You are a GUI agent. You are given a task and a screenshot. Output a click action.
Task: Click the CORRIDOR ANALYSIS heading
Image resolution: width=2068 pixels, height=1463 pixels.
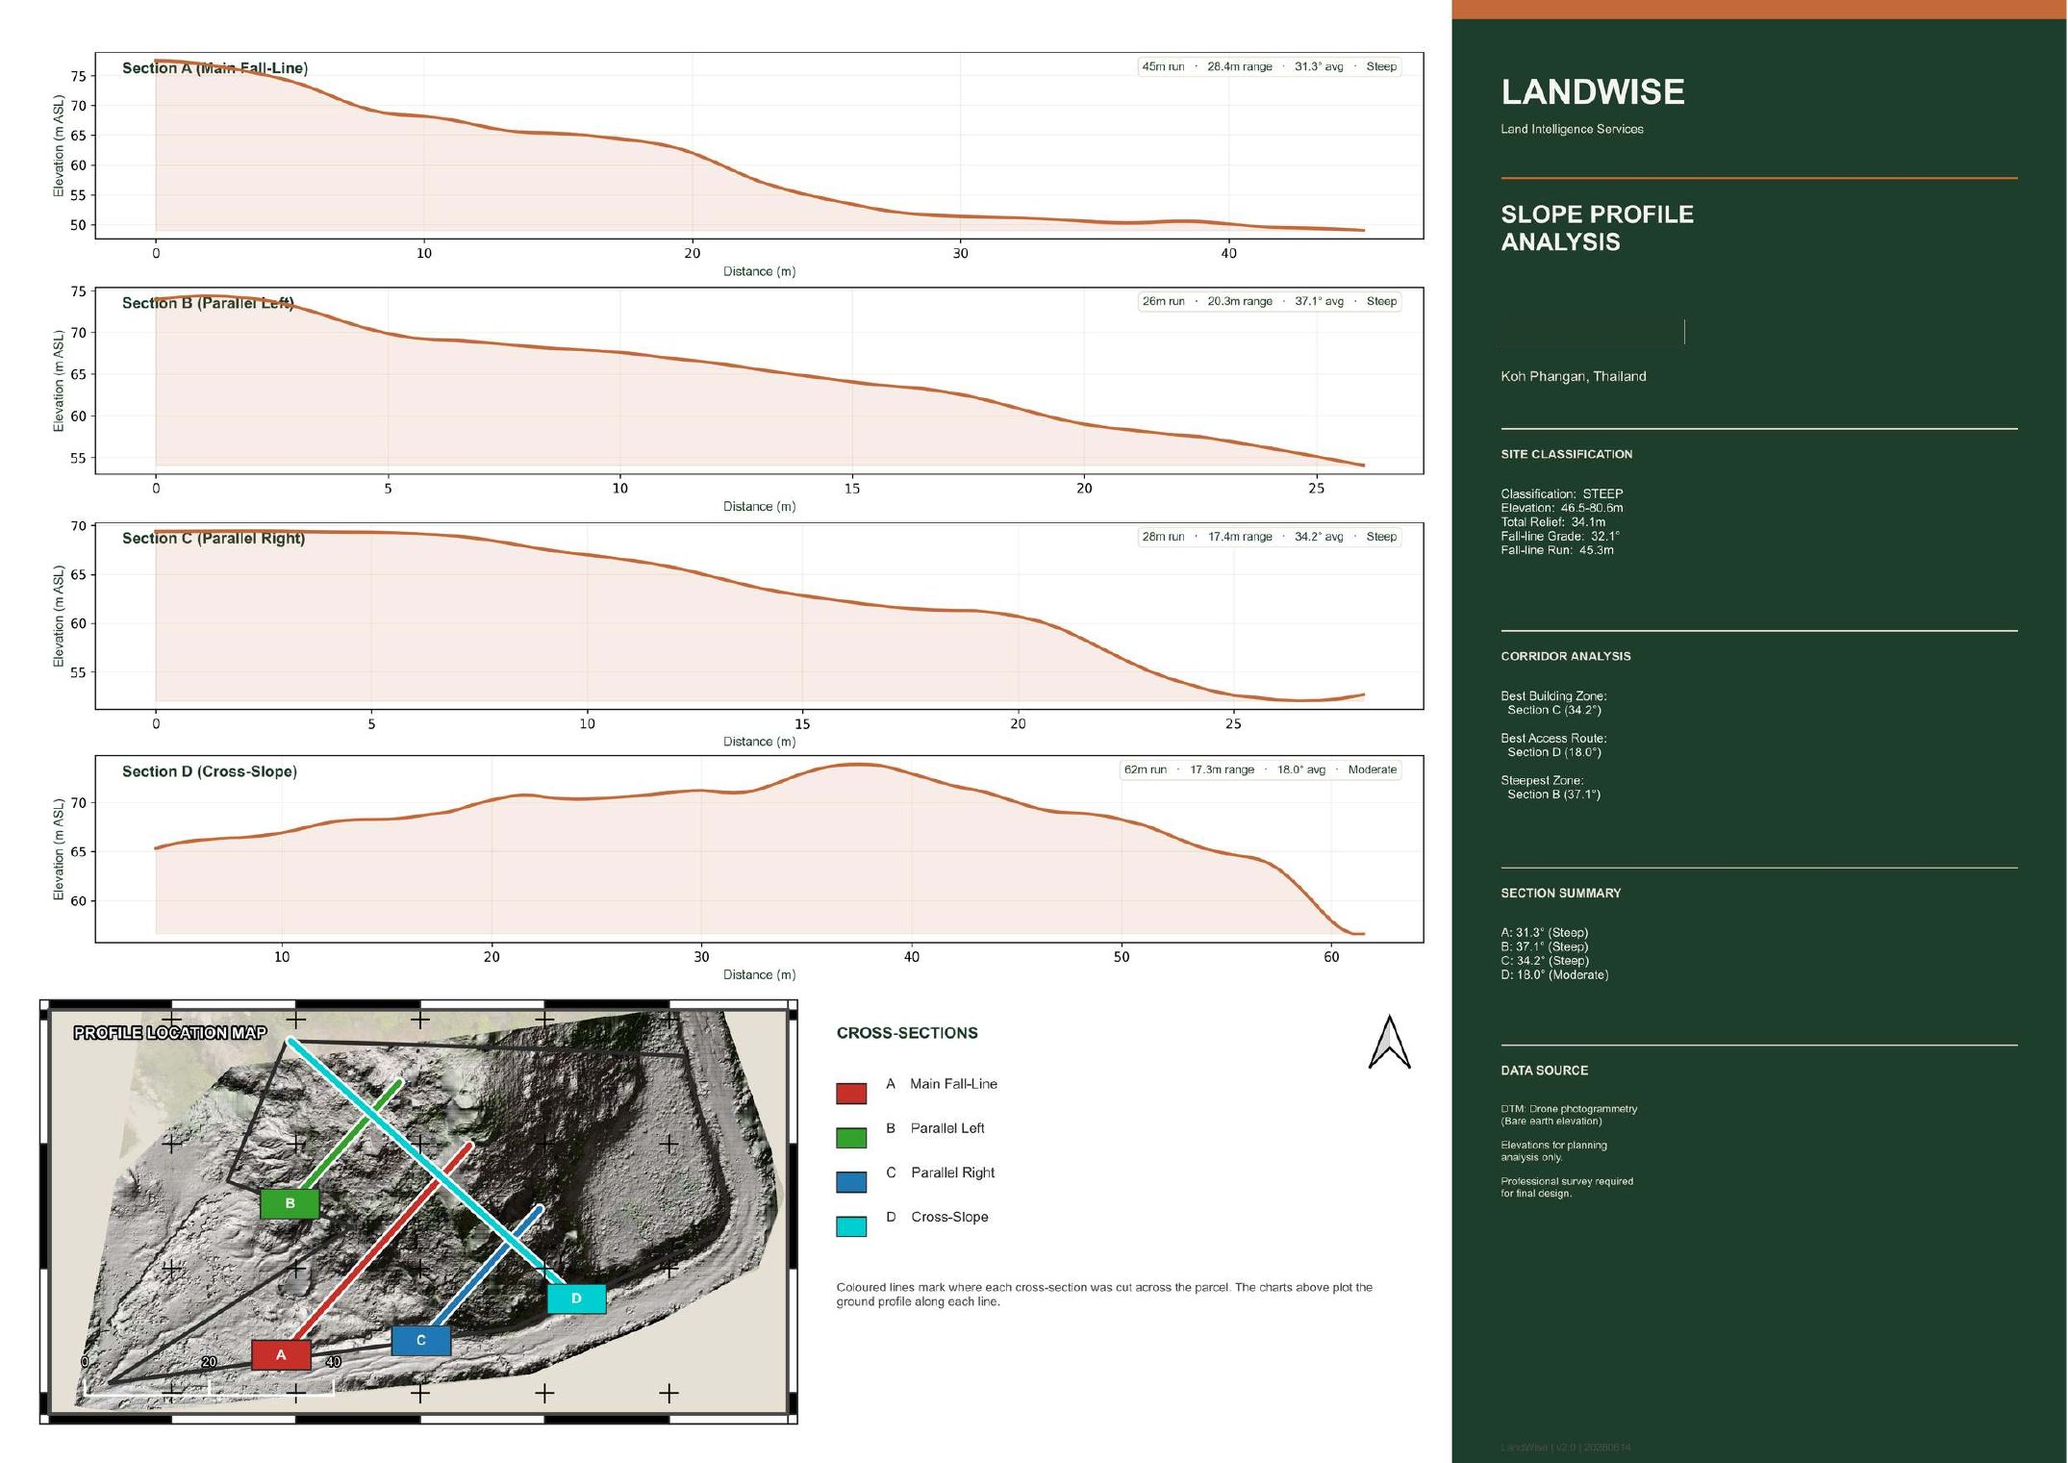[x=1565, y=656]
